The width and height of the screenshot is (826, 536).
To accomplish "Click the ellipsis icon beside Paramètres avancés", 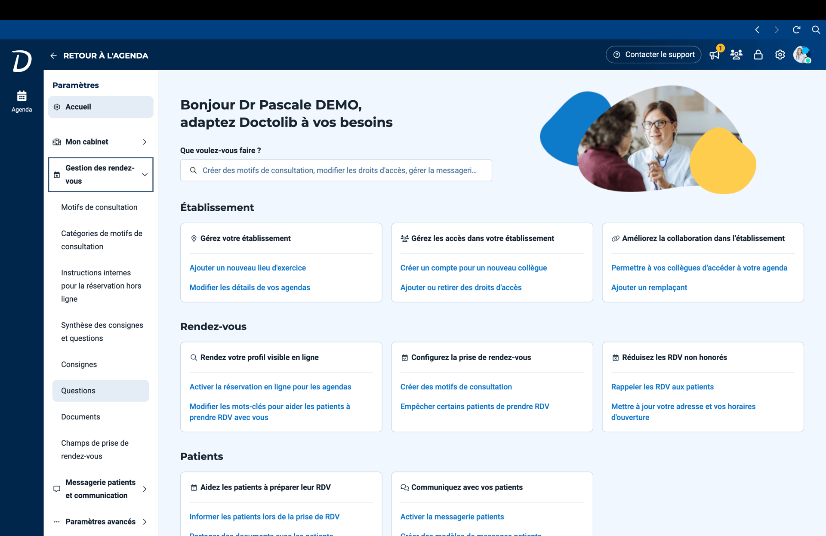I will [x=57, y=522].
